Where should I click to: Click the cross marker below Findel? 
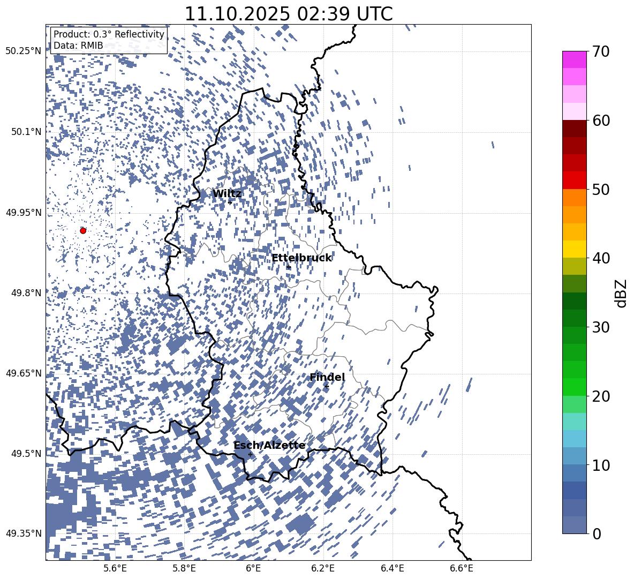pyautogui.click(x=327, y=387)
